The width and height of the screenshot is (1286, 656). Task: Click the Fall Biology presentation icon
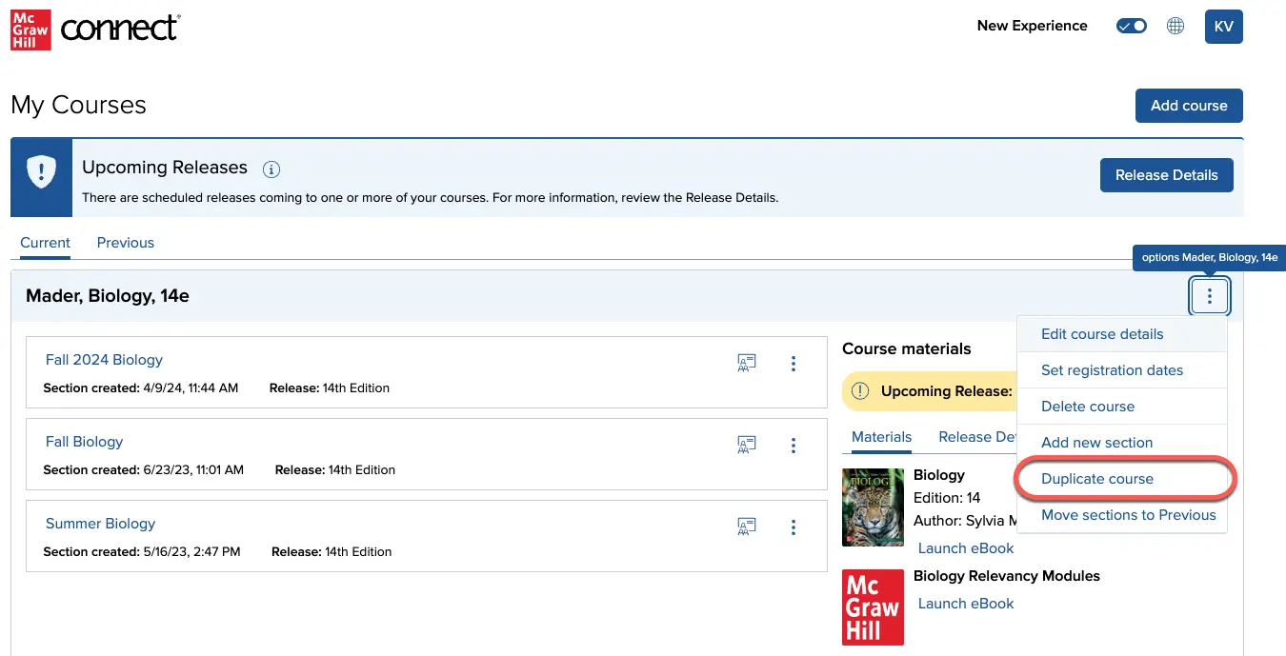tap(747, 445)
